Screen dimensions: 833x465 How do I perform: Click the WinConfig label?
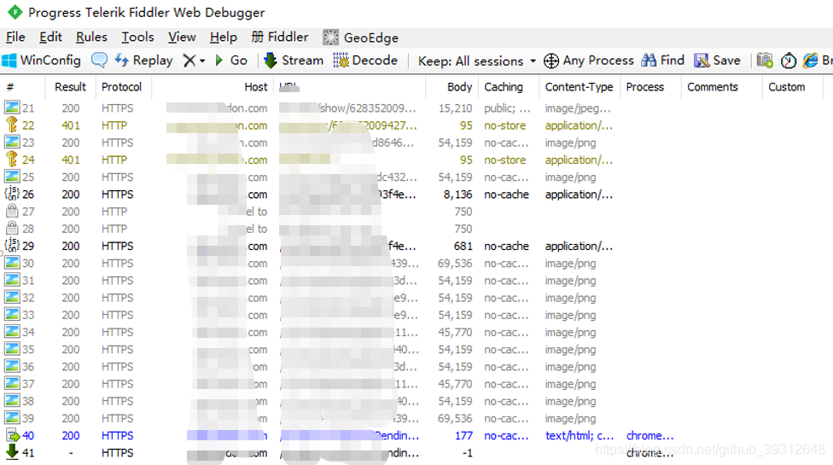tap(50, 61)
